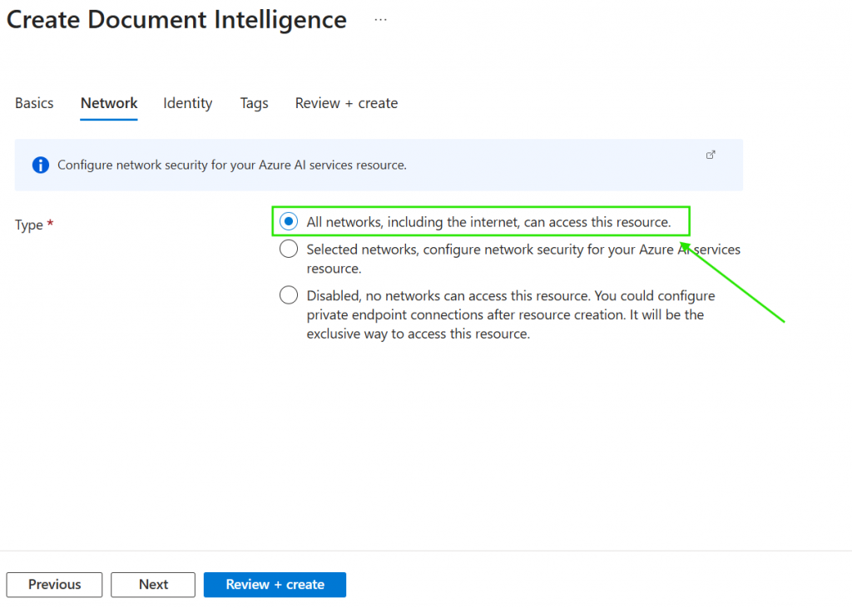Image resolution: width=852 pixels, height=608 pixels.
Task: Click the blue Review + create button
Action: pos(275,585)
